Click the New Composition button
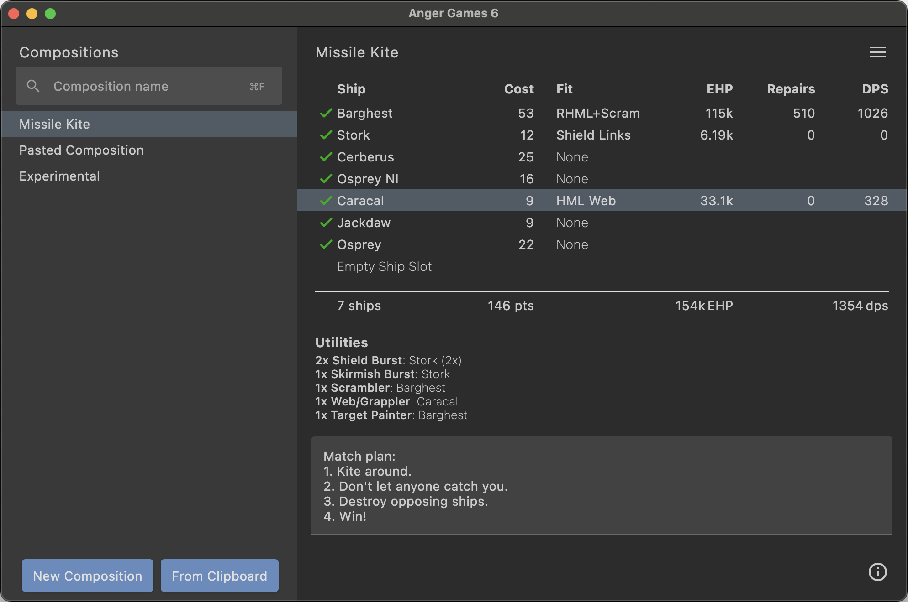908x602 pixels. coord(87,576)
